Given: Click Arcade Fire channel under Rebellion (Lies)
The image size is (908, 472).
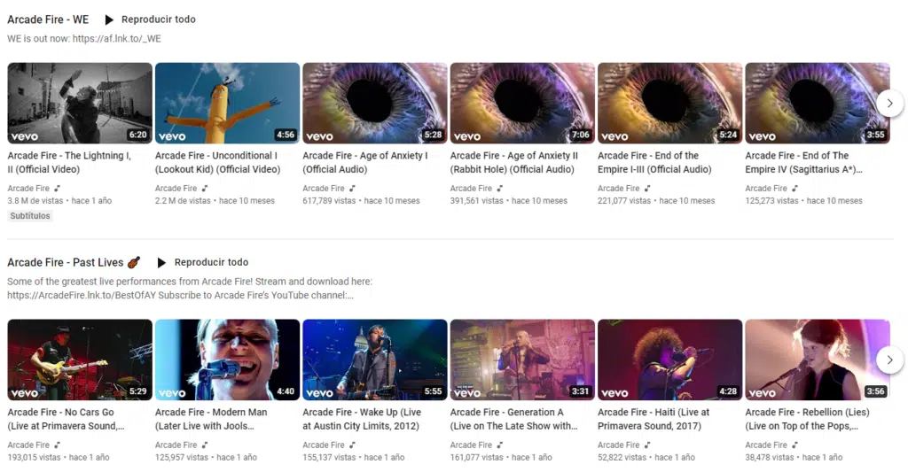Looking at the screenshot, I should click(767, 445).
